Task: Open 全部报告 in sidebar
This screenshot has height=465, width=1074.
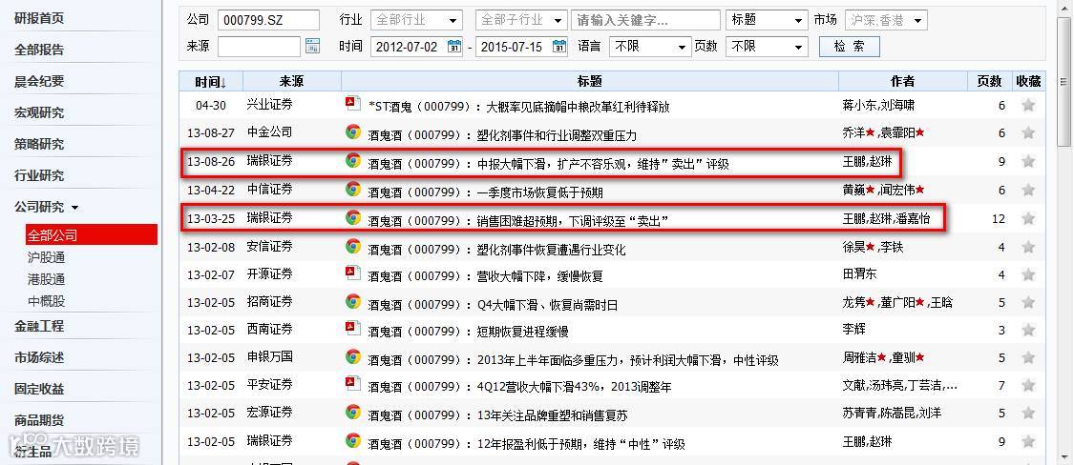Action: click(x=39, y=50)
